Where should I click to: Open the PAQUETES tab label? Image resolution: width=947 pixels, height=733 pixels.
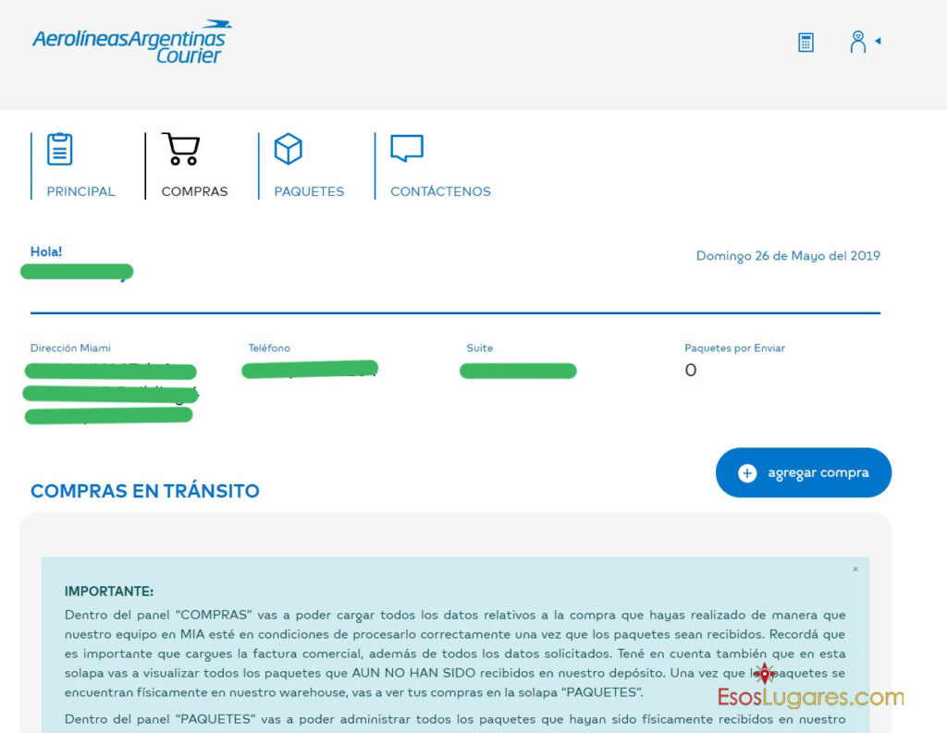pyautogui.click(x=309, y=192)
